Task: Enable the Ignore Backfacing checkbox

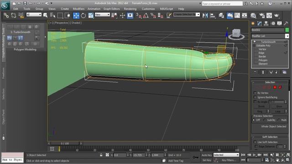Action: 255,97
